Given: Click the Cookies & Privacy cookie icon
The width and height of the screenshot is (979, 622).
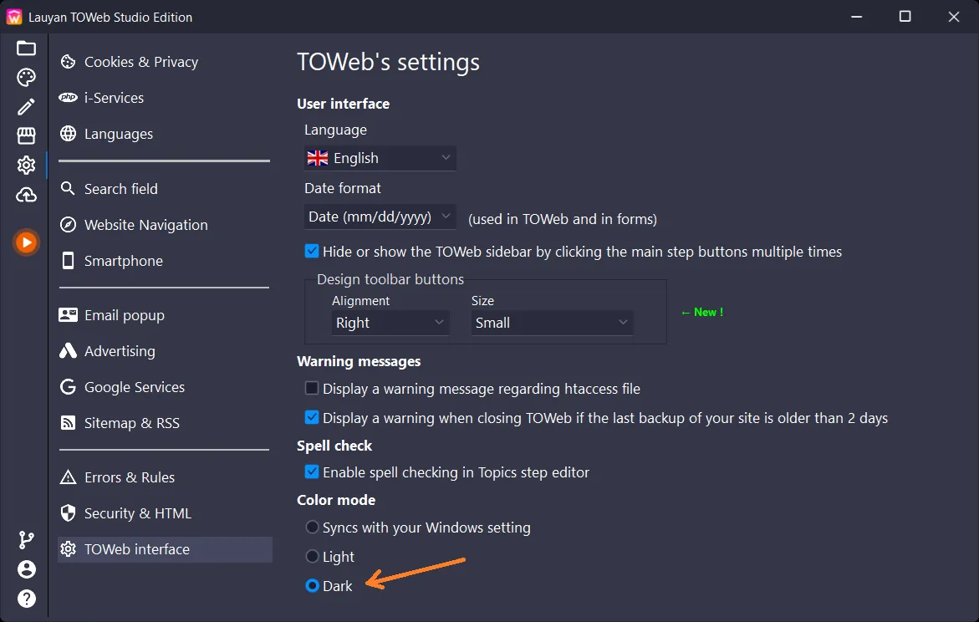Looking at the screenshot, I should (68, 62).
